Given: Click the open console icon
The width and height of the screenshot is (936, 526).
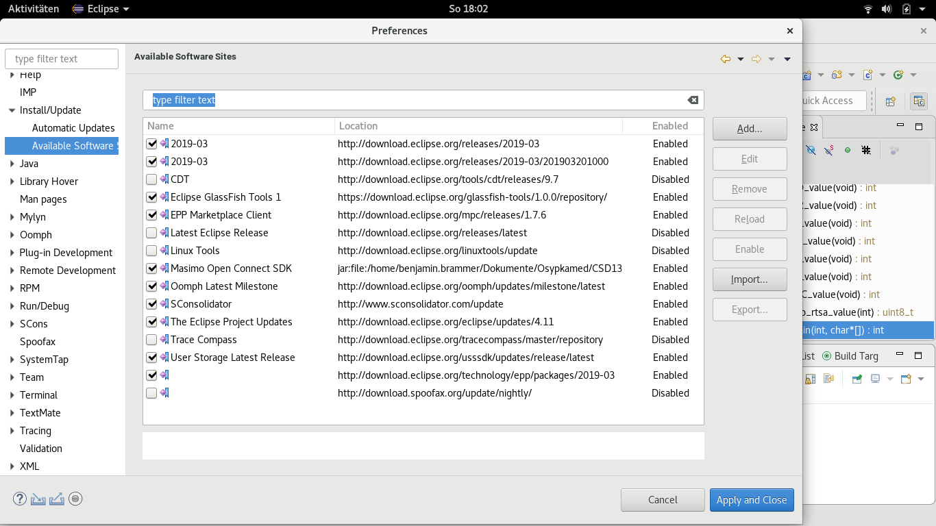Looking at the screenshot, I should click(x=906, y=379).
